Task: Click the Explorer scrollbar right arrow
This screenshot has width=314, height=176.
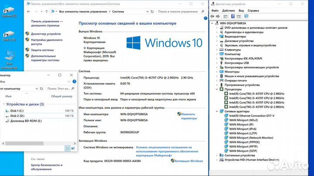Action: coord(75,143)
